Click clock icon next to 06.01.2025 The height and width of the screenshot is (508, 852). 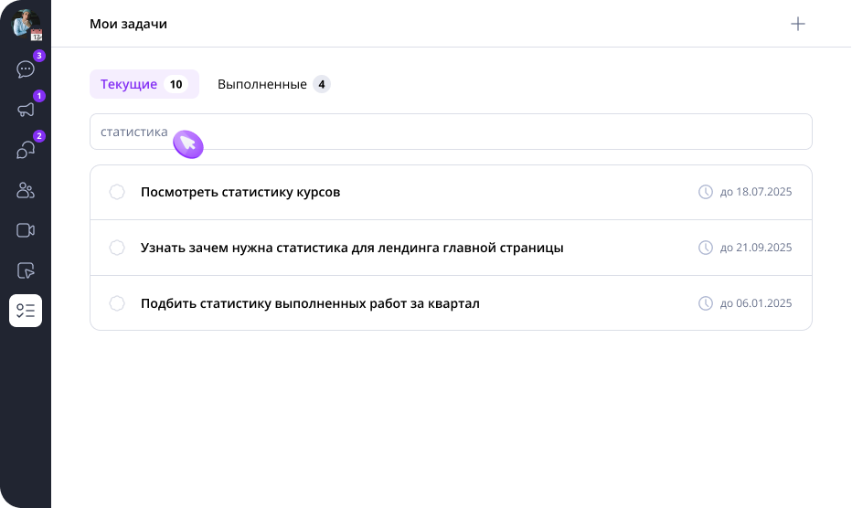pos(706,303)
